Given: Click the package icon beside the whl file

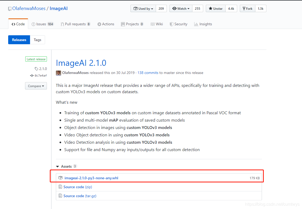Looking at the screenshot, I should [x=60, y=178].
